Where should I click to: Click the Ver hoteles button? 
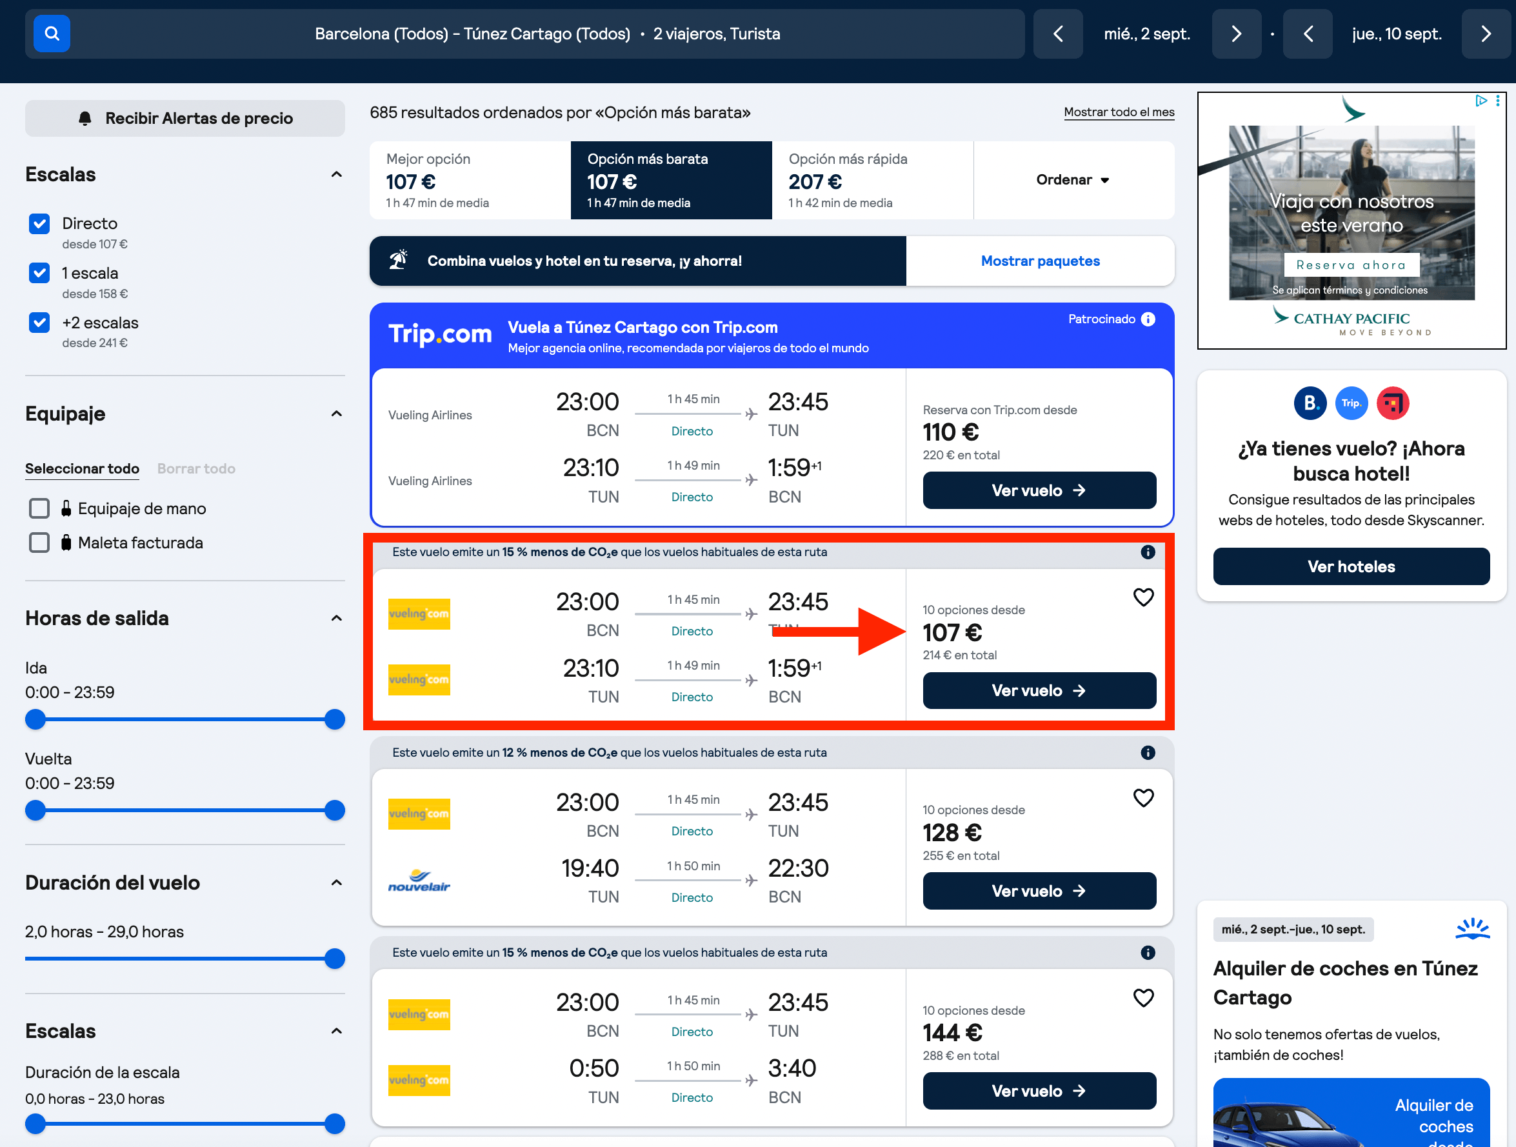click(x=1351, y=566)
